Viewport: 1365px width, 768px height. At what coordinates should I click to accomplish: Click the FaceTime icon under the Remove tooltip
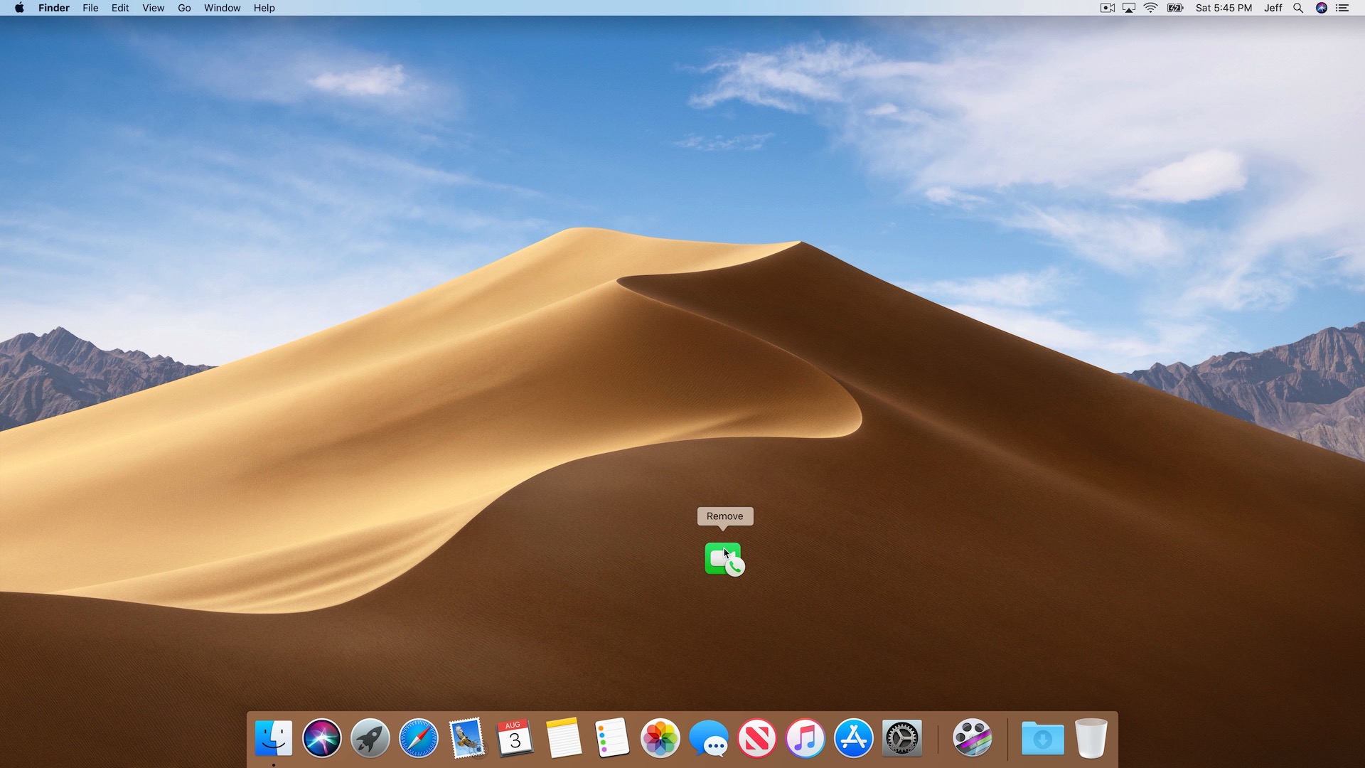(x=723, y=560)
